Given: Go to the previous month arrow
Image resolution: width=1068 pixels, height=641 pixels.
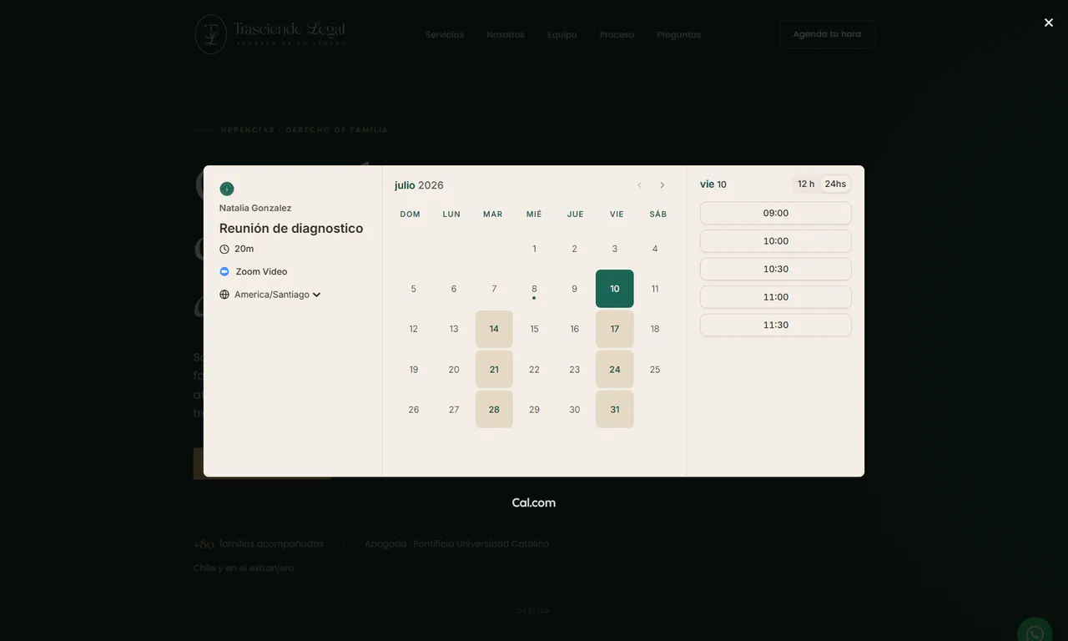Looking at the screenshot, I should 639,185.
